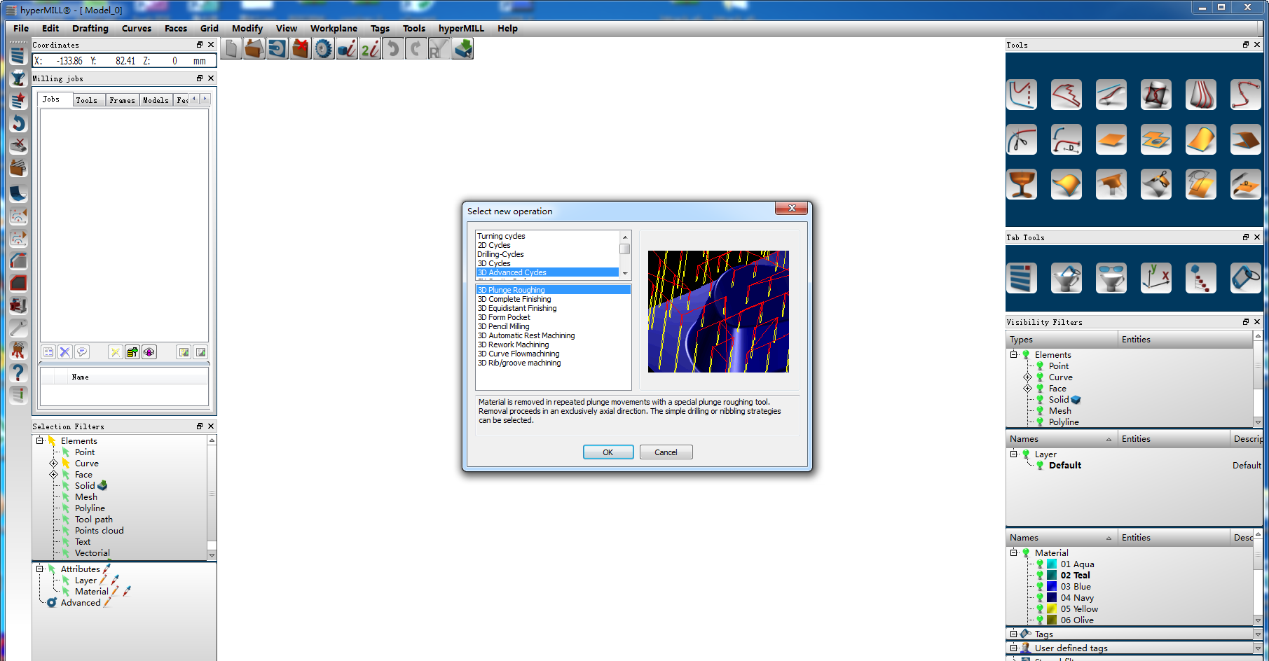Select the planar face with hole tool
1269x661 pixels.
coord(1156,139)
